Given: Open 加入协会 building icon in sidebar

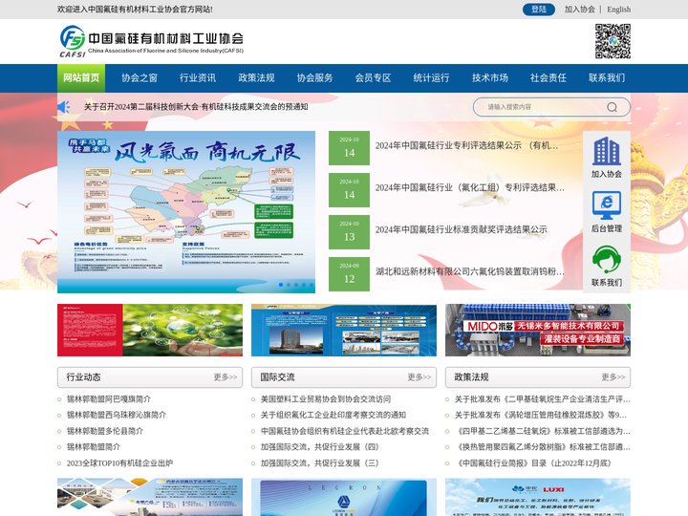Looking at the screenshot, I should tap(607, 151).
